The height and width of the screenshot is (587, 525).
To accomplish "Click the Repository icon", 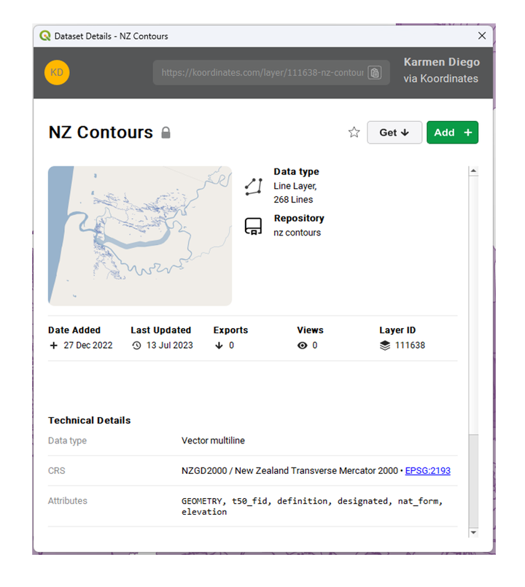I will click(254, 226).
